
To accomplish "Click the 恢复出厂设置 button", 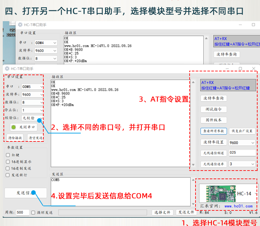I will (242, 131).
